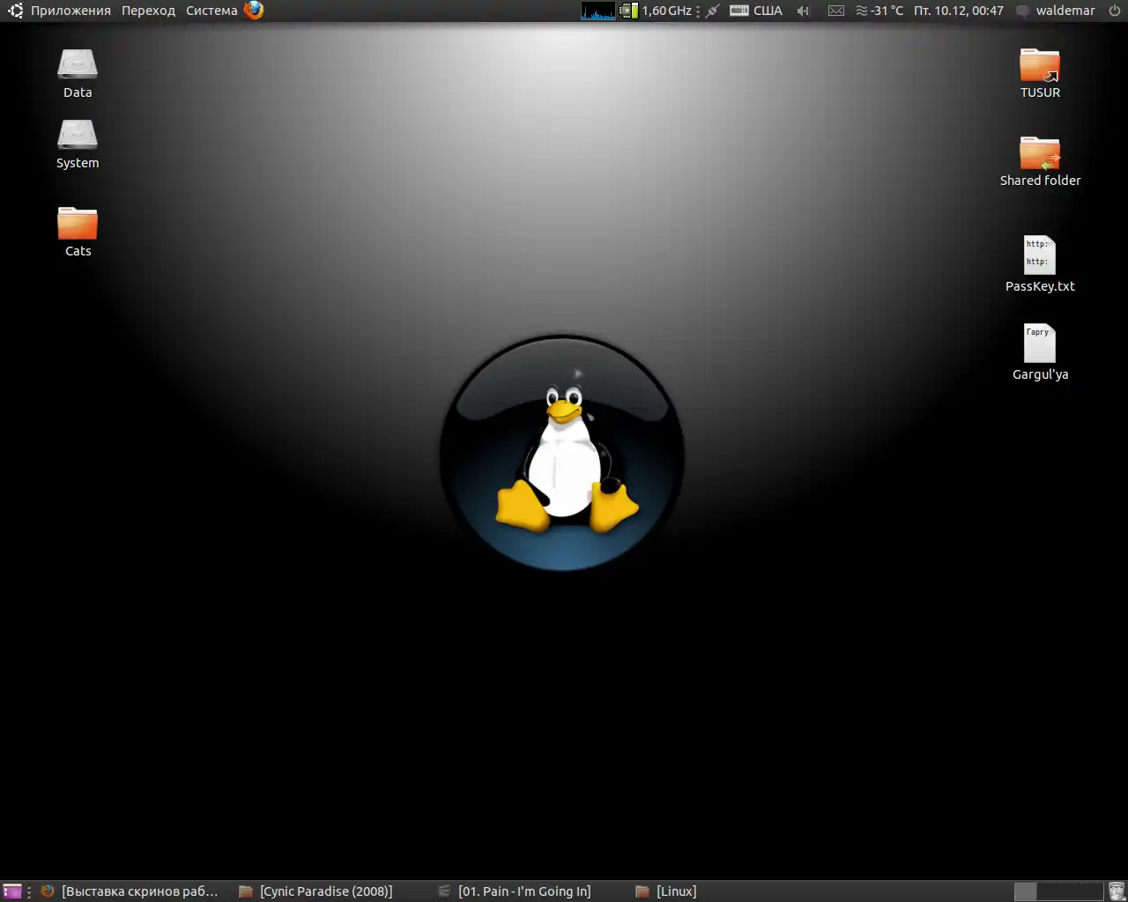Open the power session menu
The width and height of the screenshot is (1128, 902).
[1115, 11]
